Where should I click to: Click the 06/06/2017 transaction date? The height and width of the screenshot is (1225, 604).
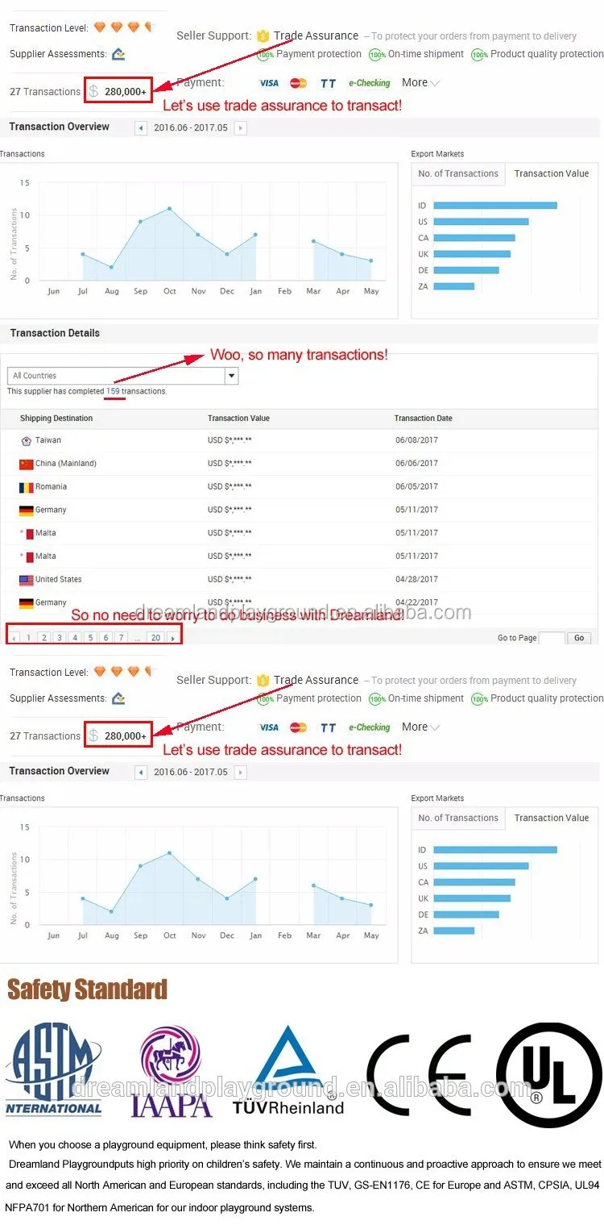pos(416,464)
